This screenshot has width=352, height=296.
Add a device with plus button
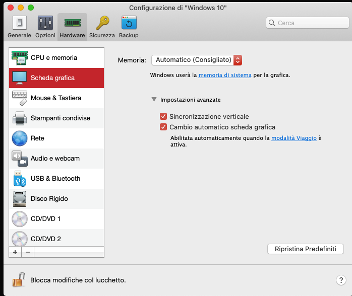pos(15,252)
